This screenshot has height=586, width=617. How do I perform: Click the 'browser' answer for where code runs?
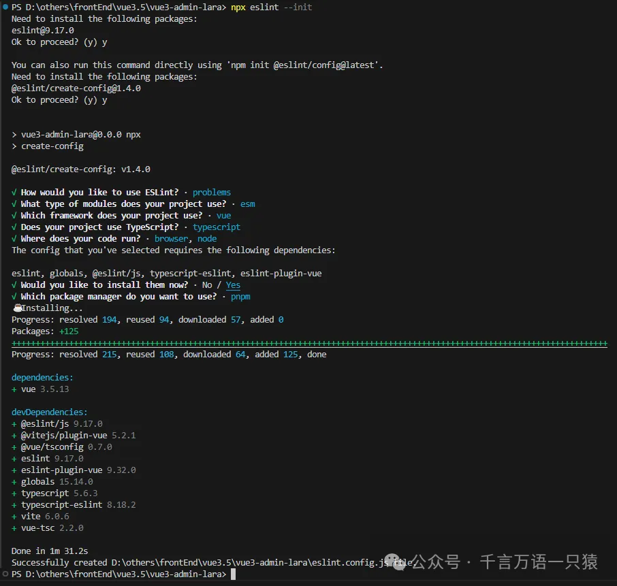pyautogui.click(x=174, y=239)
